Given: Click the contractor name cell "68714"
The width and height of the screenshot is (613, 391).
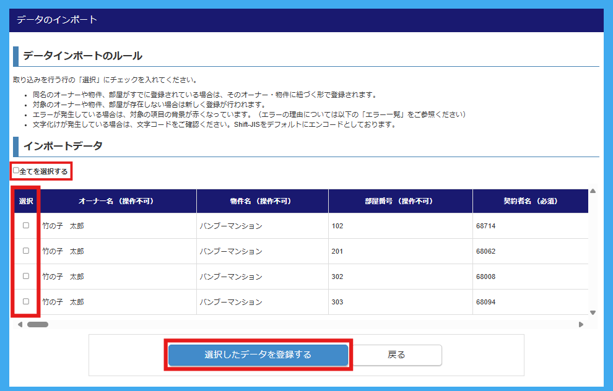Looking at the screenshot, I should [x=485, y=226].
